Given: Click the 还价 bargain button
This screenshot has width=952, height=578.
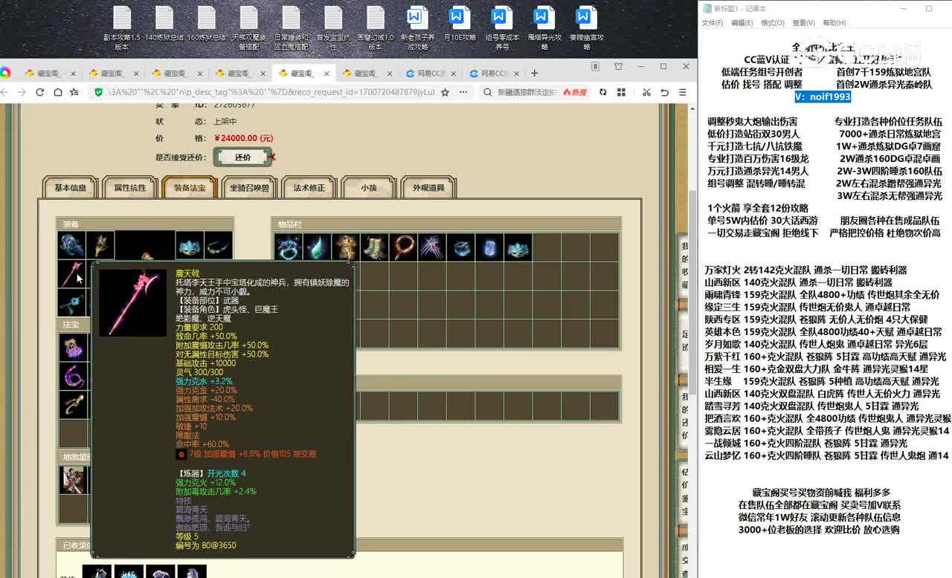Looking at the screenshot, I should tap(242, 158).
